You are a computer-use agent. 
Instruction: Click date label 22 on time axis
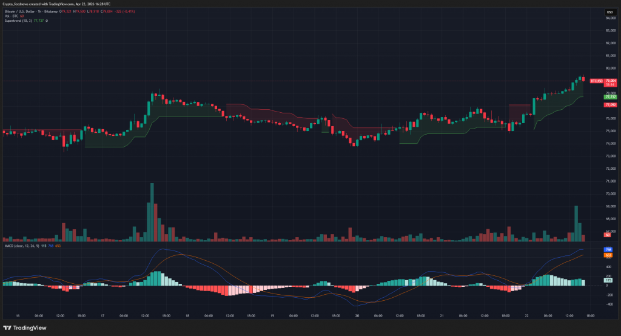526,316
